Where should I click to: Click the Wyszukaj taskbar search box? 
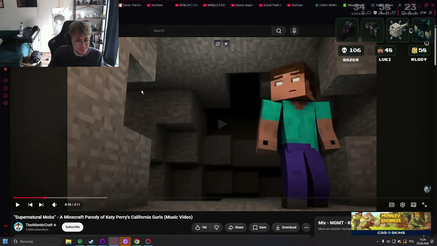(x=36, y=242)
